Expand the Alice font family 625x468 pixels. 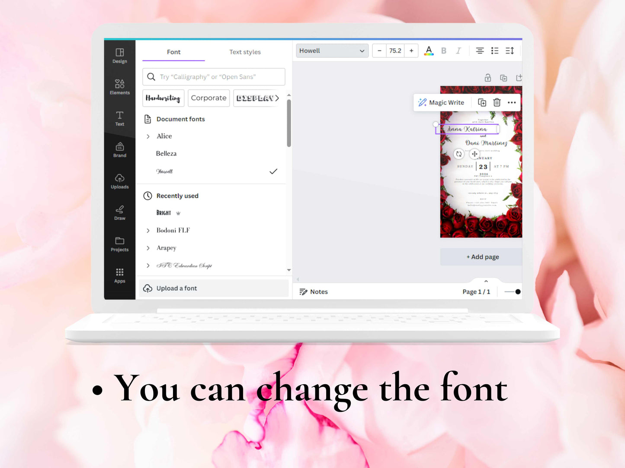148,136
